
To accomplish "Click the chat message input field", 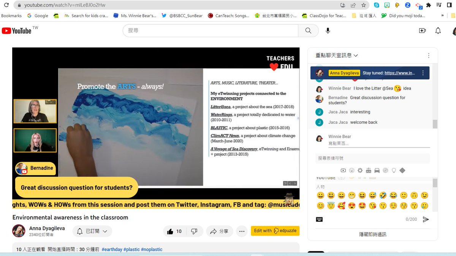I will 379,144.
